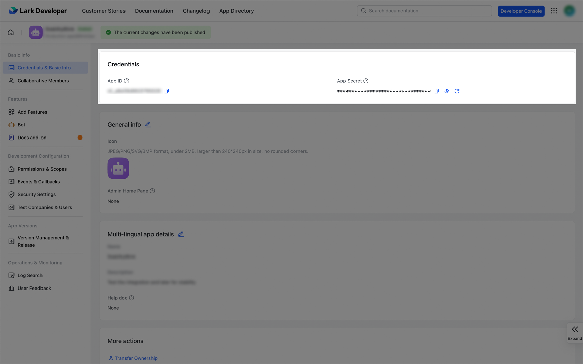Click the App Secret help icon
This screenshot has width=583, height=364.
366,81
